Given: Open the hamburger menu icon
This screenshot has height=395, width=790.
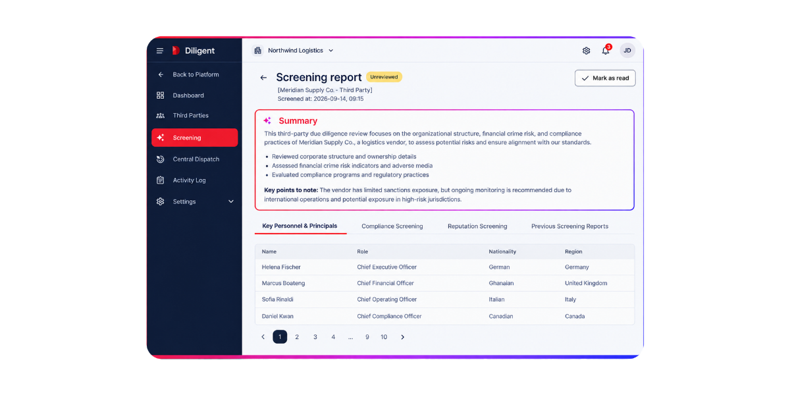Looking at the screenshot, I should pos(160,51).
